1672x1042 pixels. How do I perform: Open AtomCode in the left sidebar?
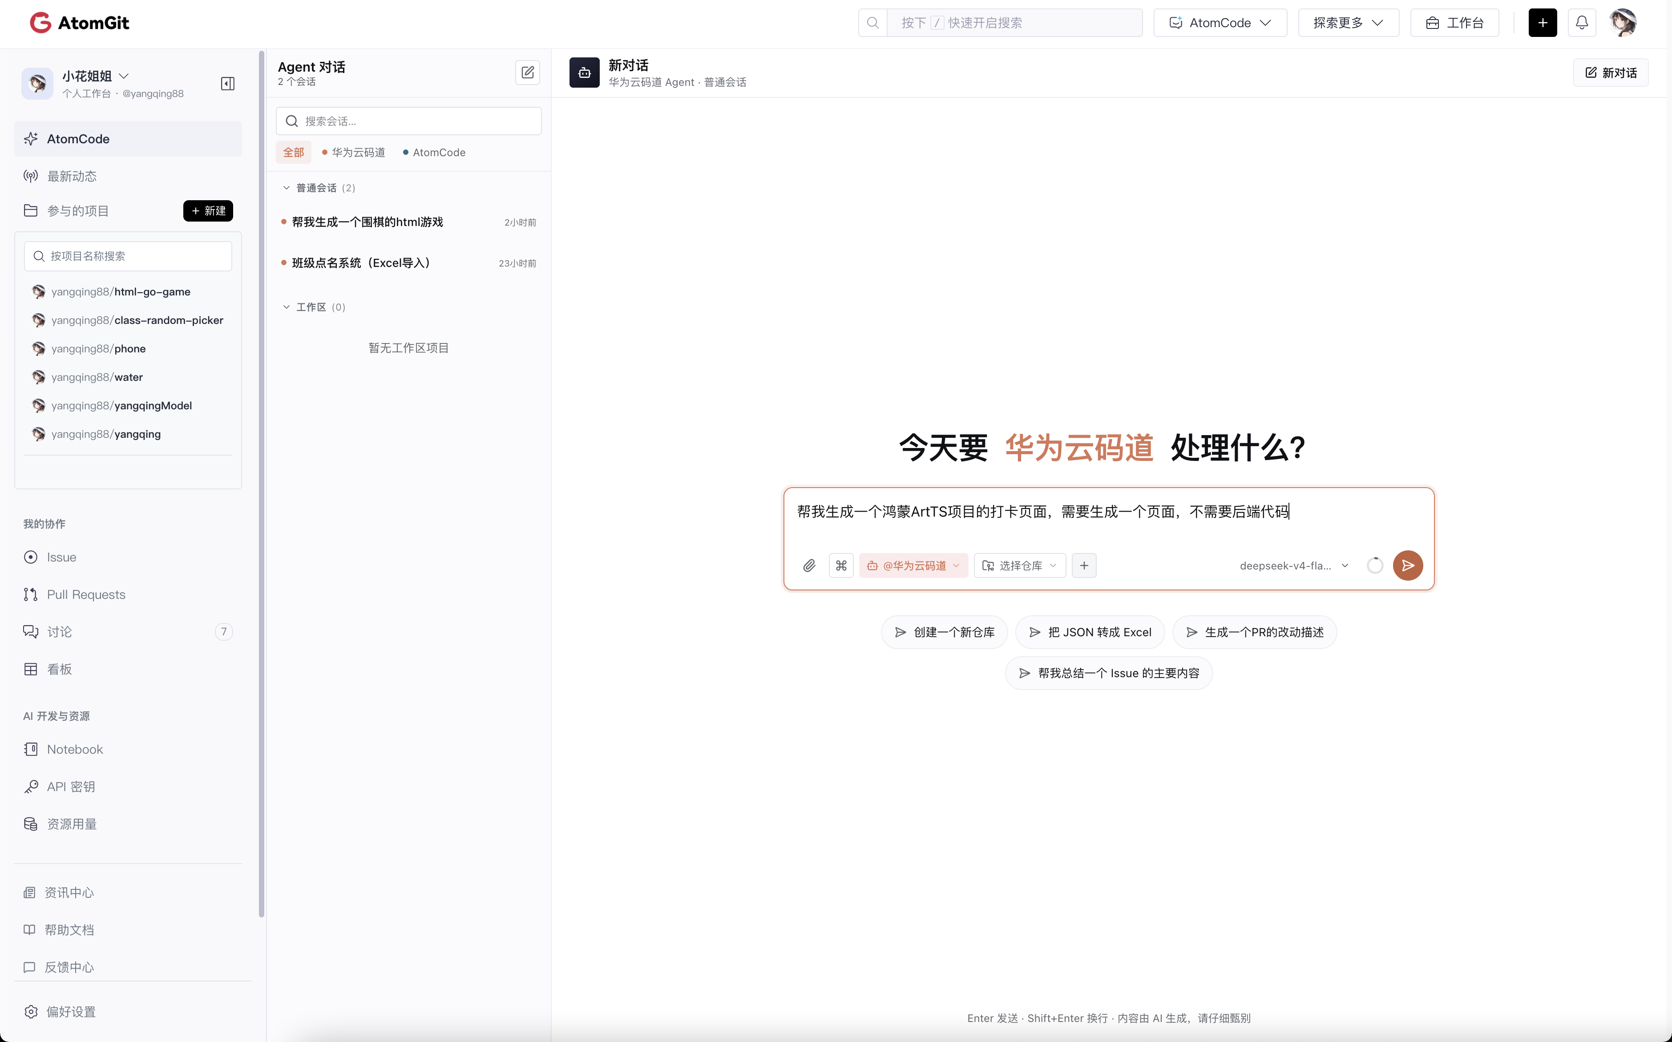pyautogui.click(x=128, y=139)
